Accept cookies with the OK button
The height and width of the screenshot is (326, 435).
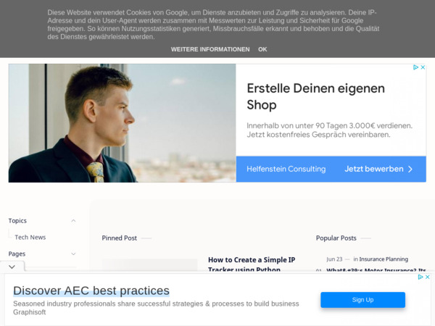point(262,49)
